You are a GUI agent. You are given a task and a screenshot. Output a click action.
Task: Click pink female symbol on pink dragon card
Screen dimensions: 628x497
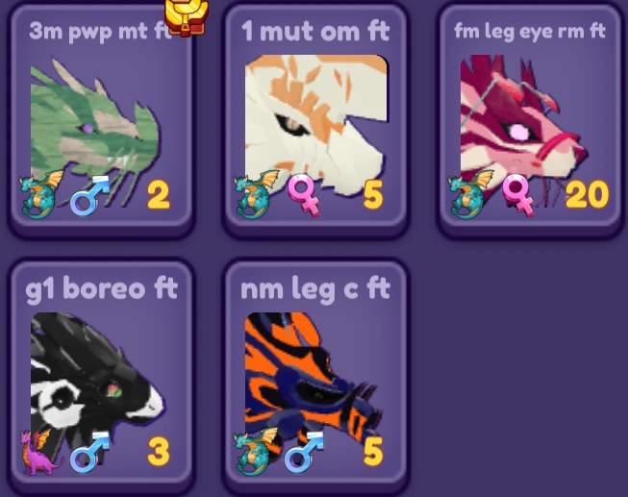click(x=518, y=195)
